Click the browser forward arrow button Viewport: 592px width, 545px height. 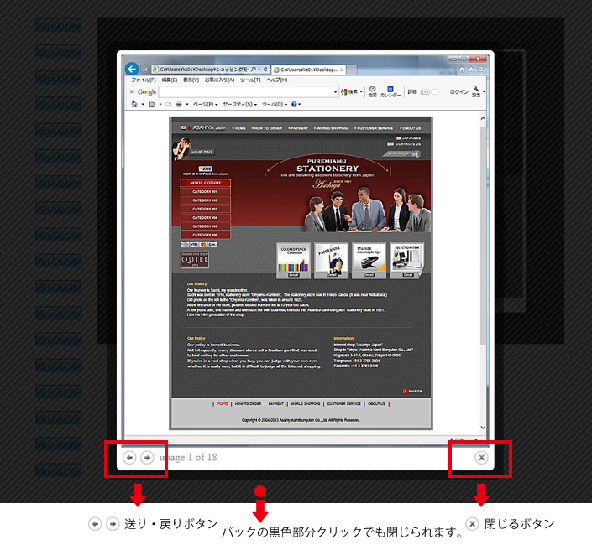(x=144, y=70)
